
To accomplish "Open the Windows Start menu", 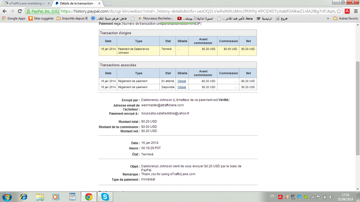I will pyautogui.click(x=7, y=197).
